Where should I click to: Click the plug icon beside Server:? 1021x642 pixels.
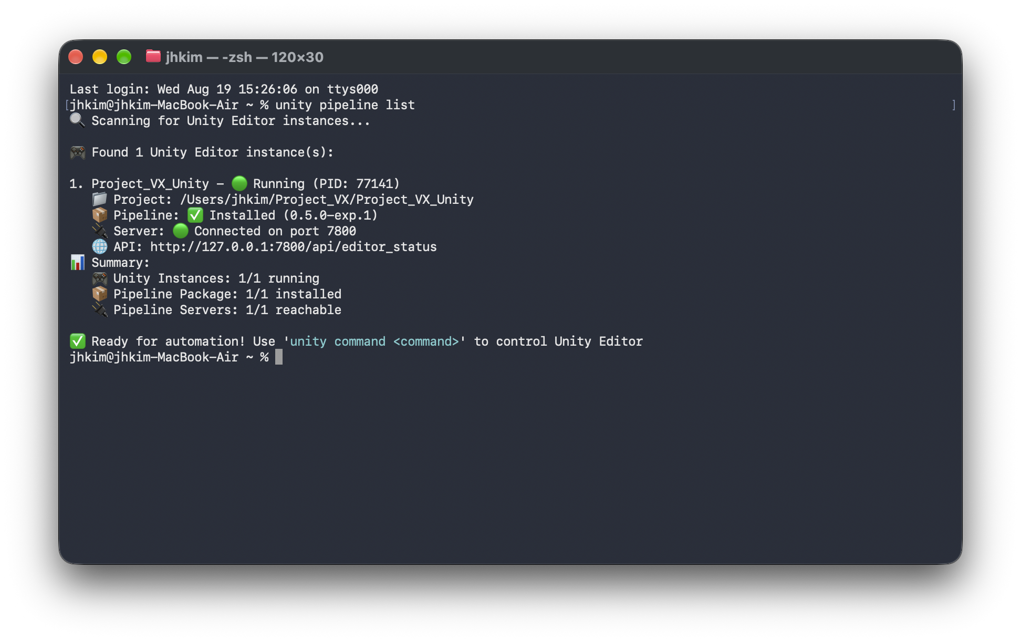tap(99, 231)
